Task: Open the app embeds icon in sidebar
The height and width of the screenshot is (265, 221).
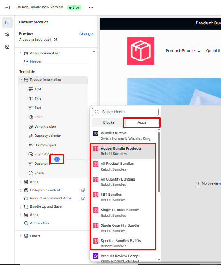Action: (7, 47)
